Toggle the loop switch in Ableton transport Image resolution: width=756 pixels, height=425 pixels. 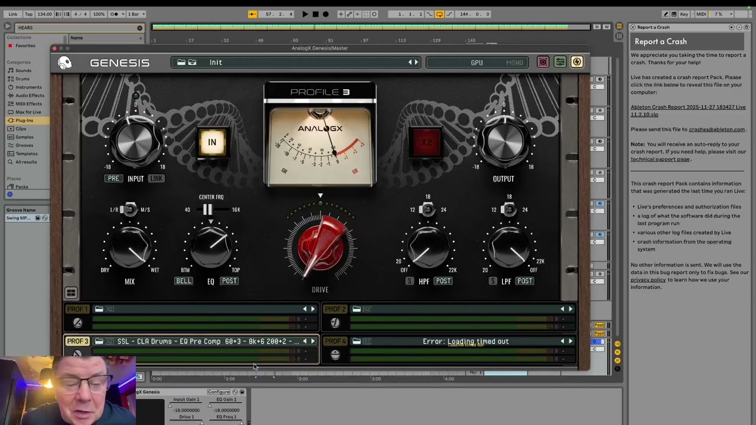tap(439, 14)
